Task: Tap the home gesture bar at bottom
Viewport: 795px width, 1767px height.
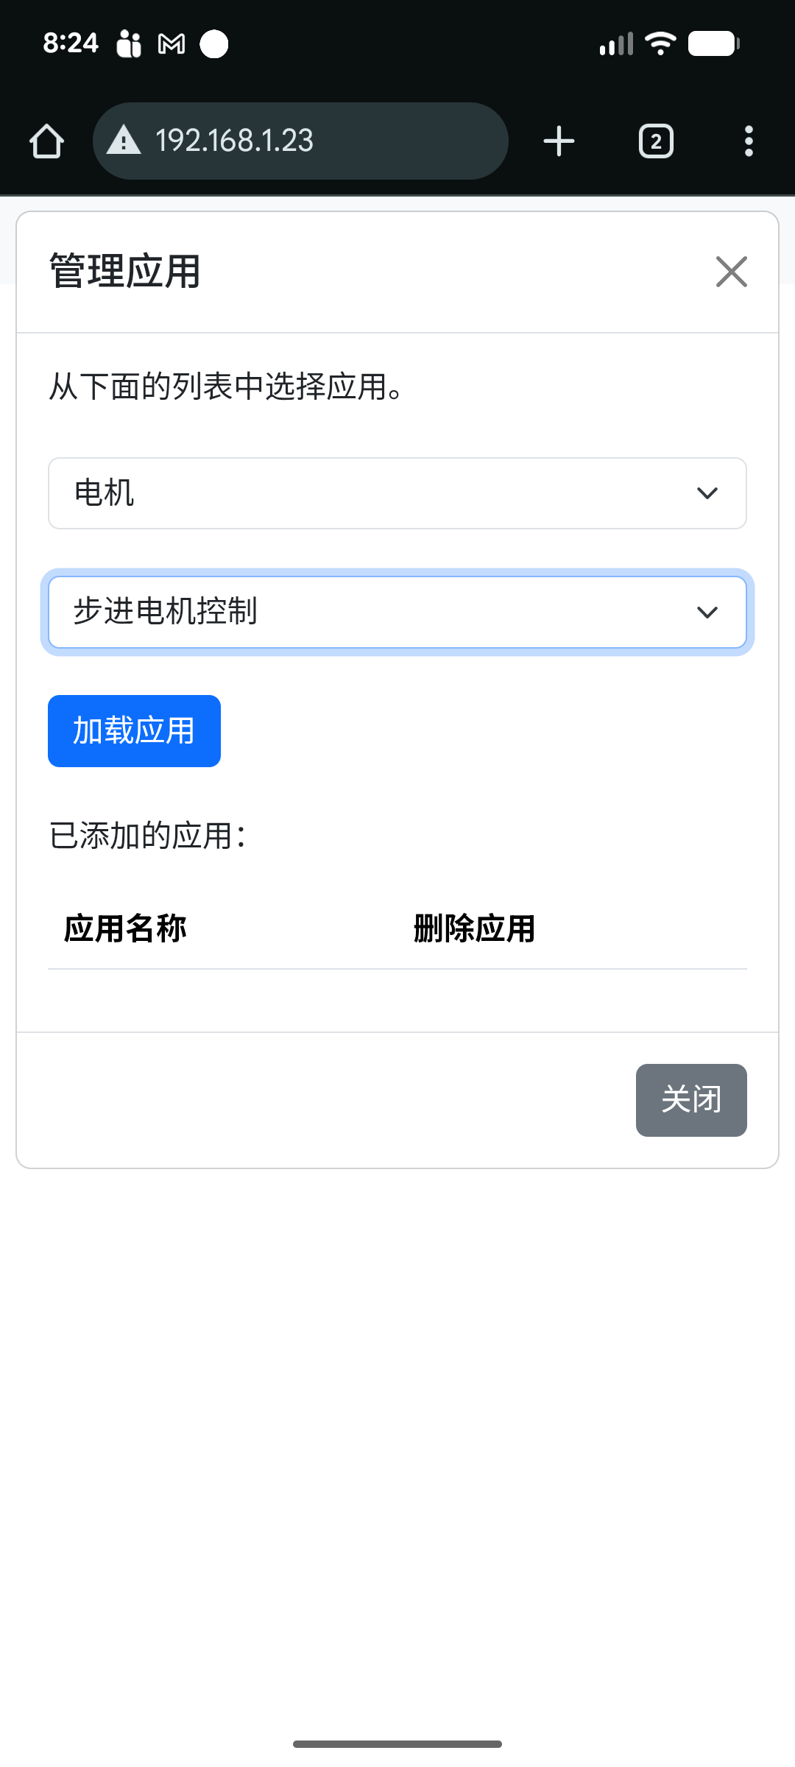Action: [x=397, y=1743]
